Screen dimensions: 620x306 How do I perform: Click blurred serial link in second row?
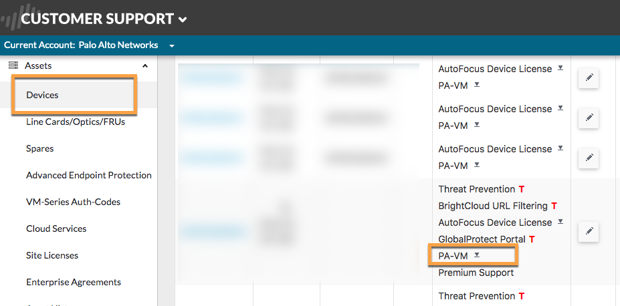[x=212, y=118]
